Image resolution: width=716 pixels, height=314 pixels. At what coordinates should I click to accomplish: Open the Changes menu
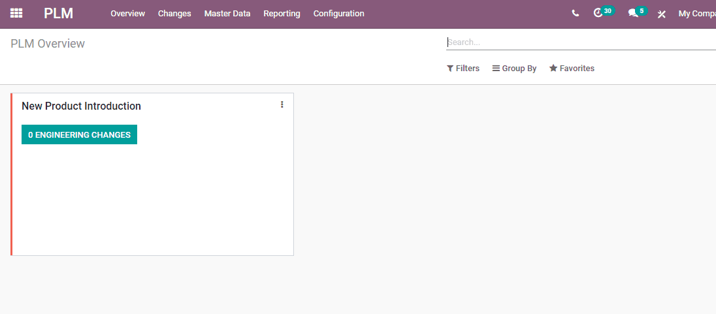(174, 14)
